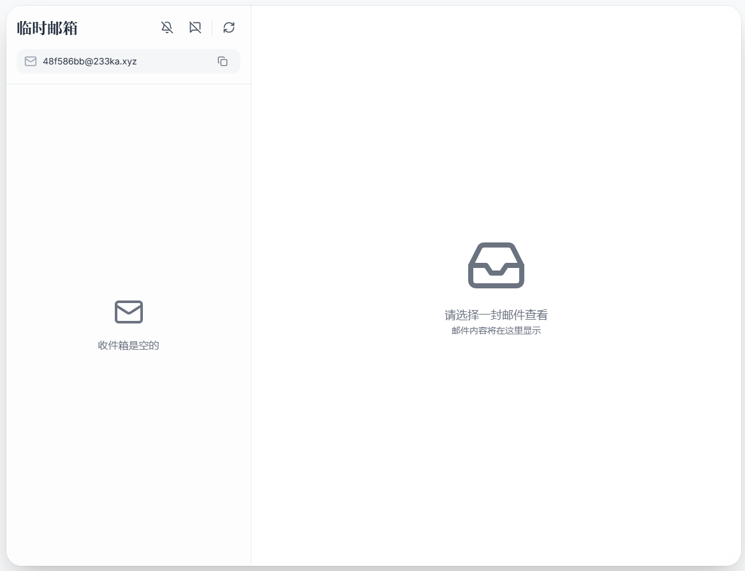Click the crossed-out message notification icon
Screen dimensions: 745x571
[195, 27]
